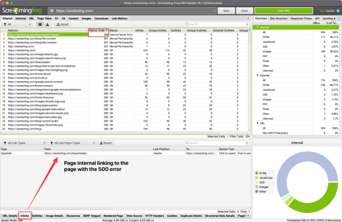Viewport: 342px width, 222px height.
Task: Open the Duplicate Details tab
Action: tap(191, 216)
